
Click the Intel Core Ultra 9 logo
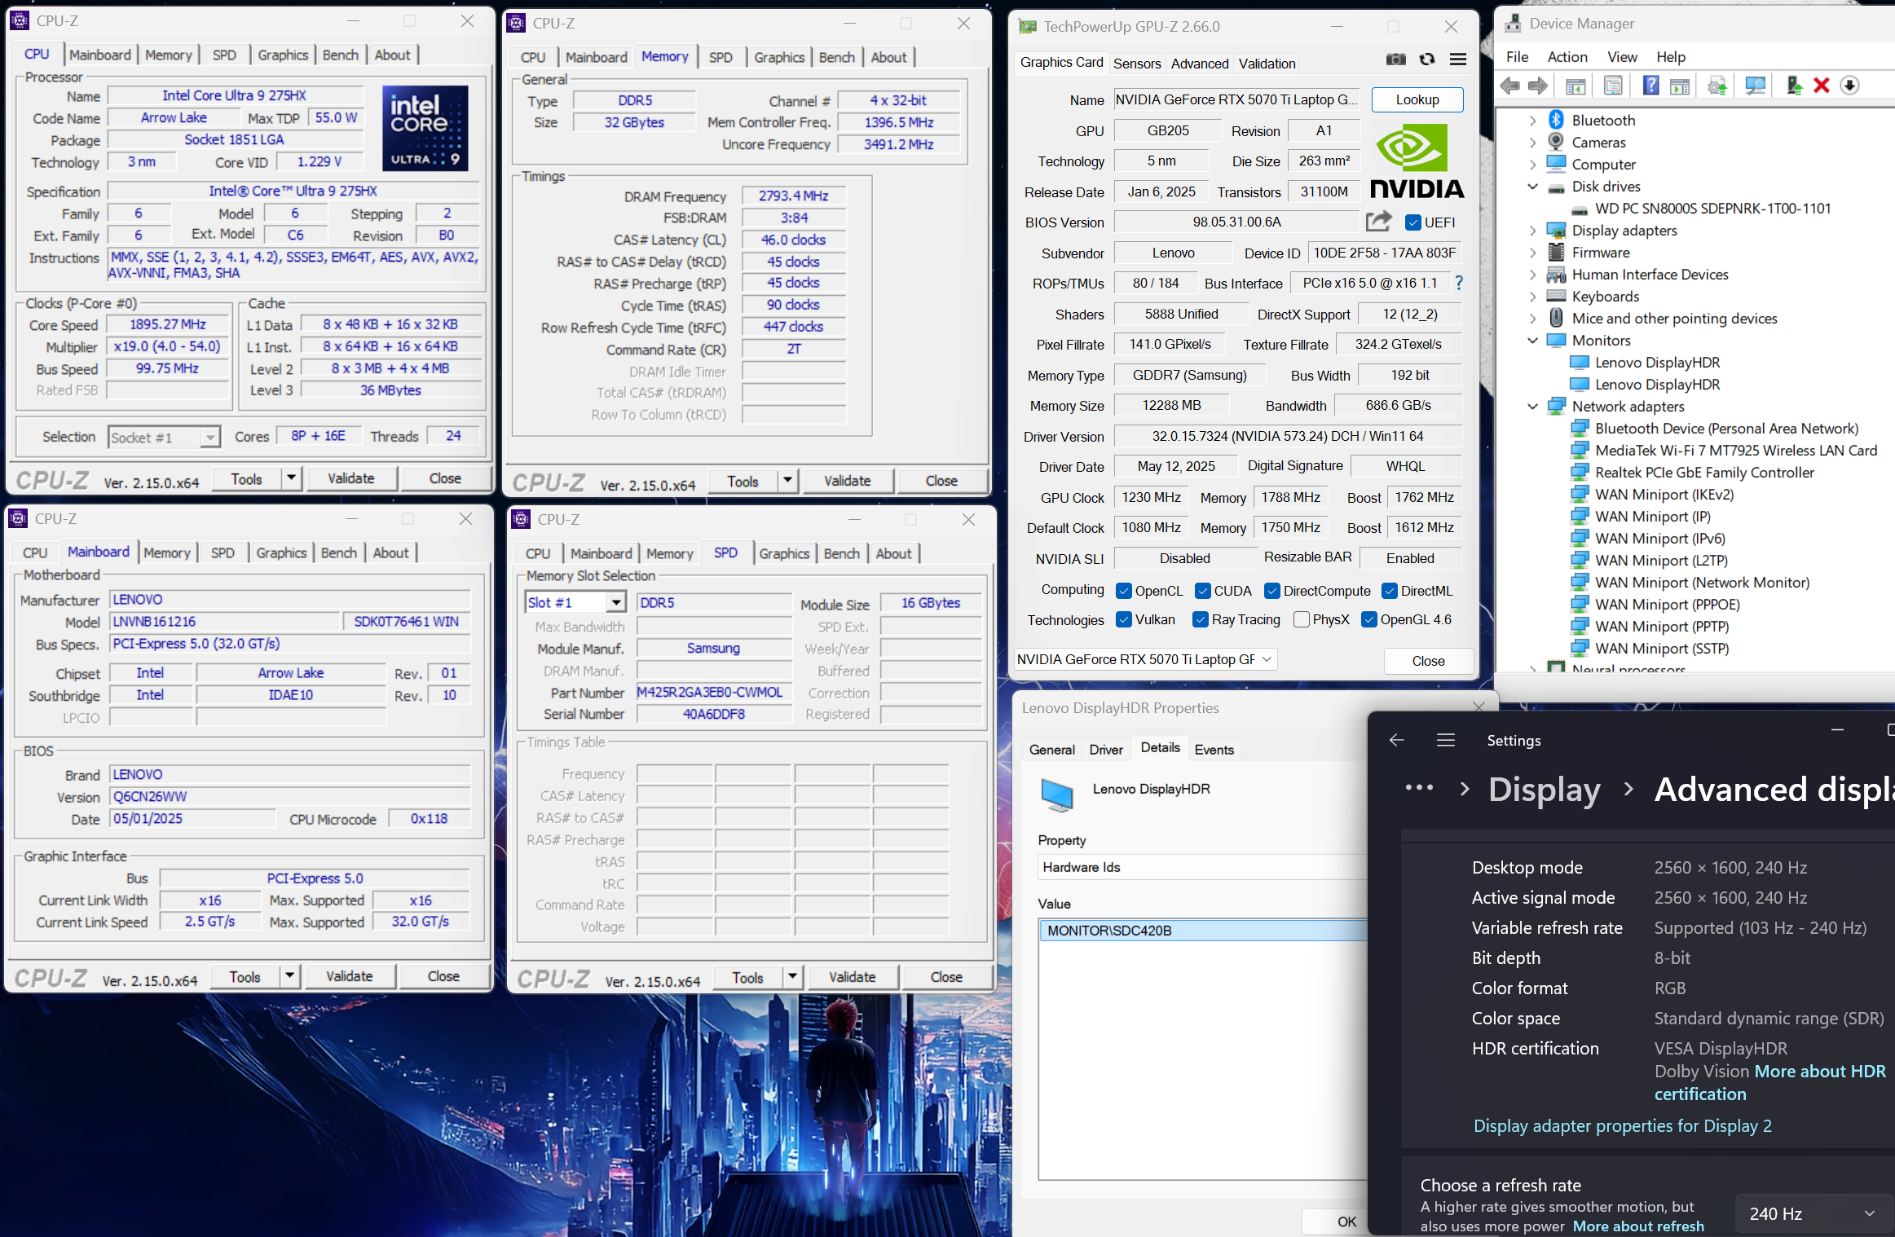425,128
